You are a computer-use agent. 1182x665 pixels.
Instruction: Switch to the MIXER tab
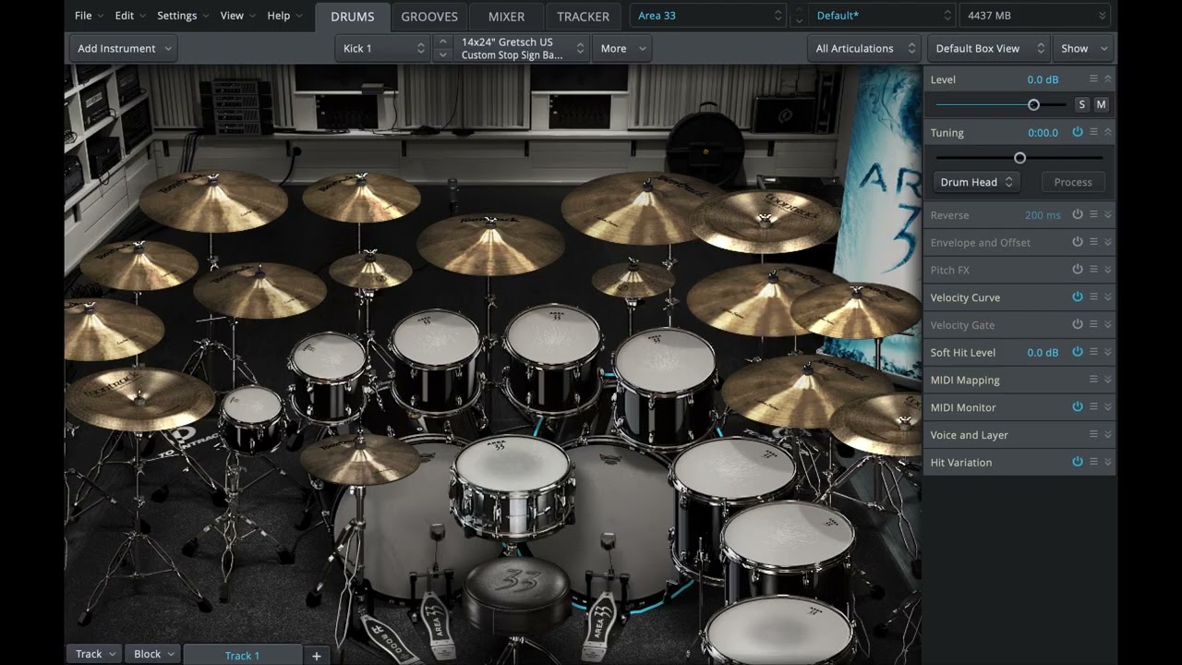(506, 16)
